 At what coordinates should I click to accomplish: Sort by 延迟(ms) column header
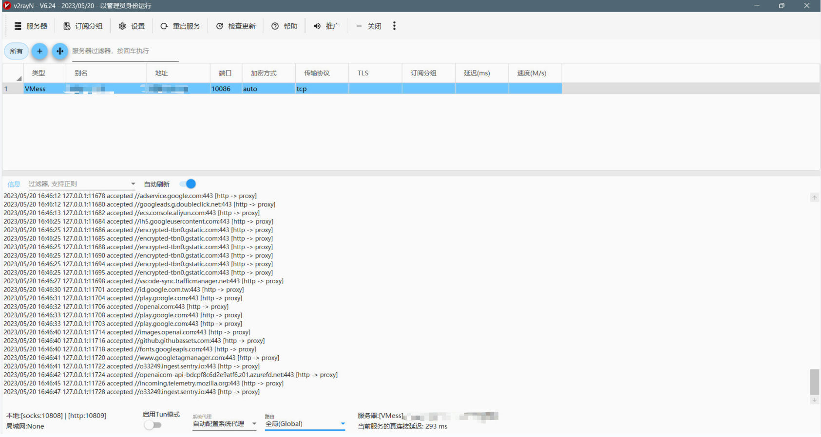(x=477, y=73)
